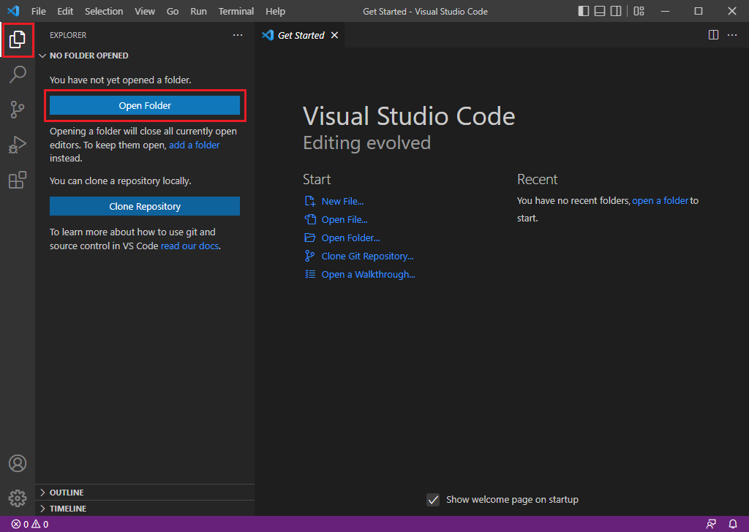The height and width of the screenshot is (532, 749).
Task: Open the Accounts menu icon
Action: (x=18, y=463)
